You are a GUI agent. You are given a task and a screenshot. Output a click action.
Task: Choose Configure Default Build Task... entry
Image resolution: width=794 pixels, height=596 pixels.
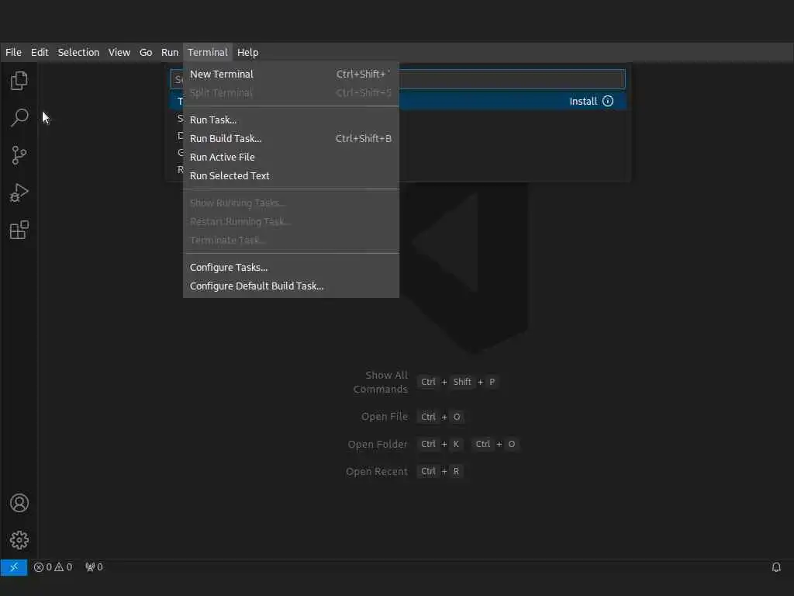coord(291,286)
